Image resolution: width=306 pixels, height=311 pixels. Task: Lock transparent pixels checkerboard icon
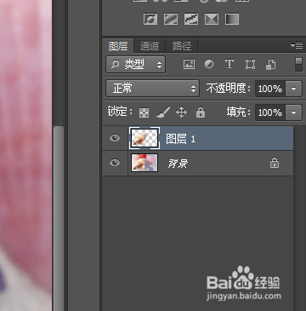click(144, 112)
